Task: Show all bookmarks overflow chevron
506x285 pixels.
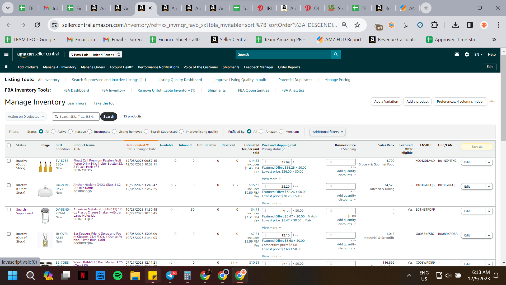Action: coord(494,40)
